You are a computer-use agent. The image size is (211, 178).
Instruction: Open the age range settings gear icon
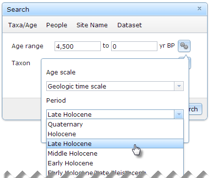click(184, 46)
